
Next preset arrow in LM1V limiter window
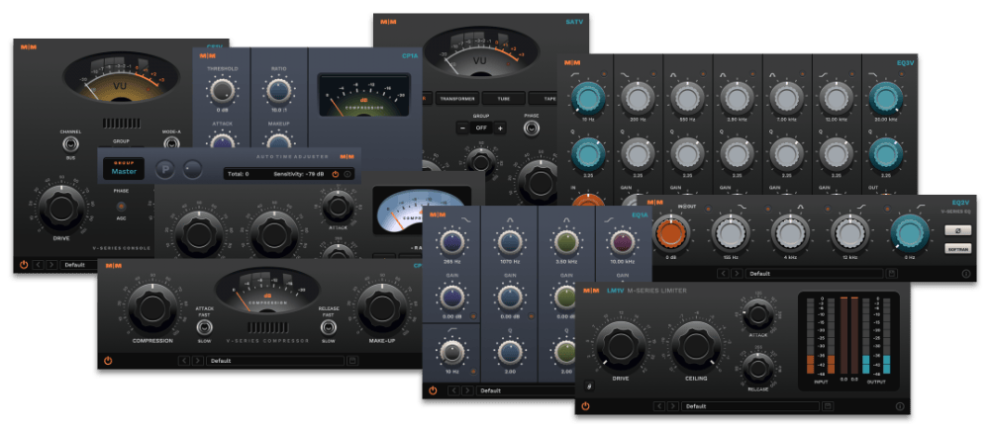click(x=673, y=406)
